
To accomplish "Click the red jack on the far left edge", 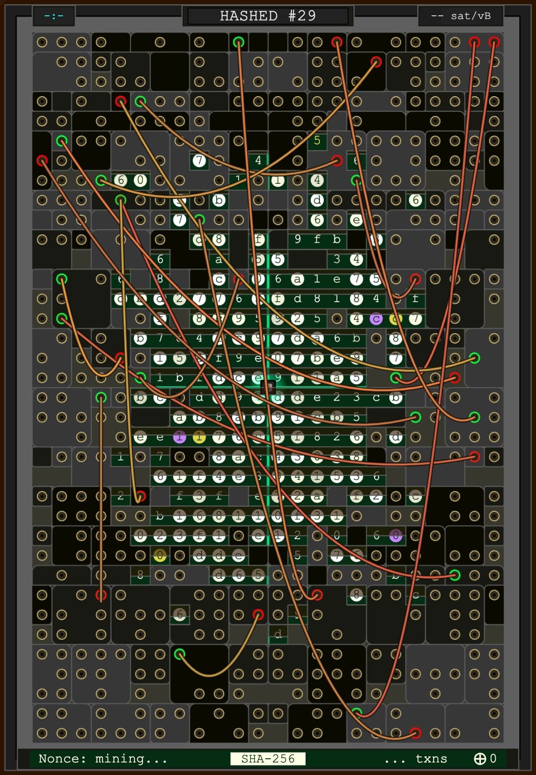I will click(42, 161).
